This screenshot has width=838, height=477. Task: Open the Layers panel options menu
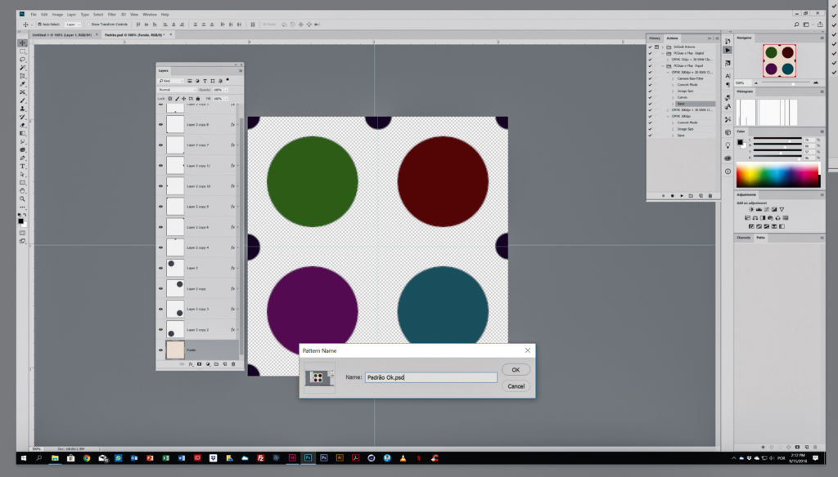[x=241, y=70]
